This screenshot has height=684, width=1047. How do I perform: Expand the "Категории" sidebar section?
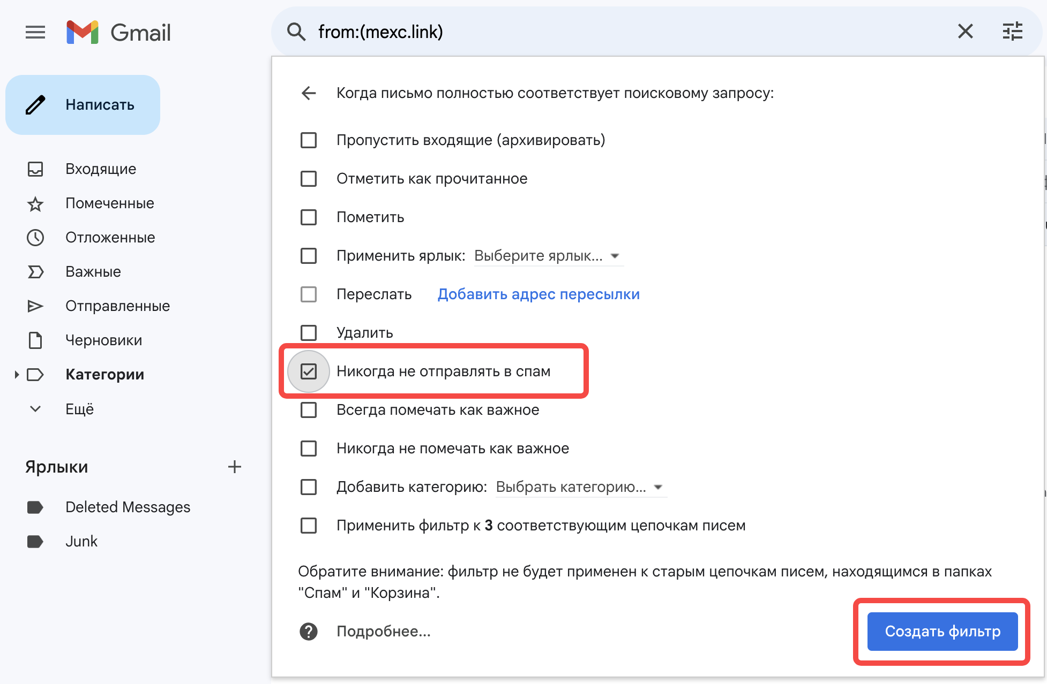click(x=17, y=375)
